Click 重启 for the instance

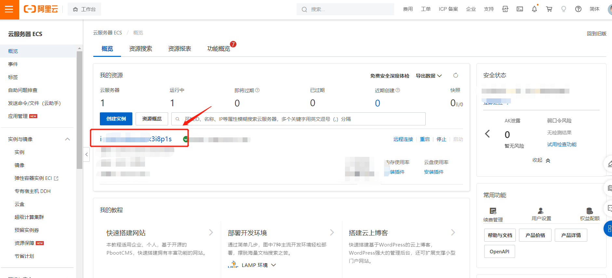tap(425, 139)
